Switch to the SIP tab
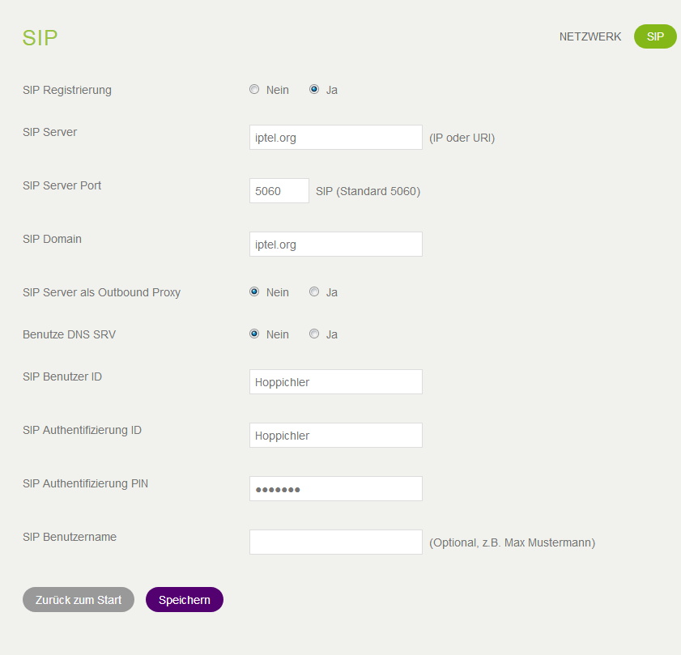This screenshot has width=681, height=655. 655,36
